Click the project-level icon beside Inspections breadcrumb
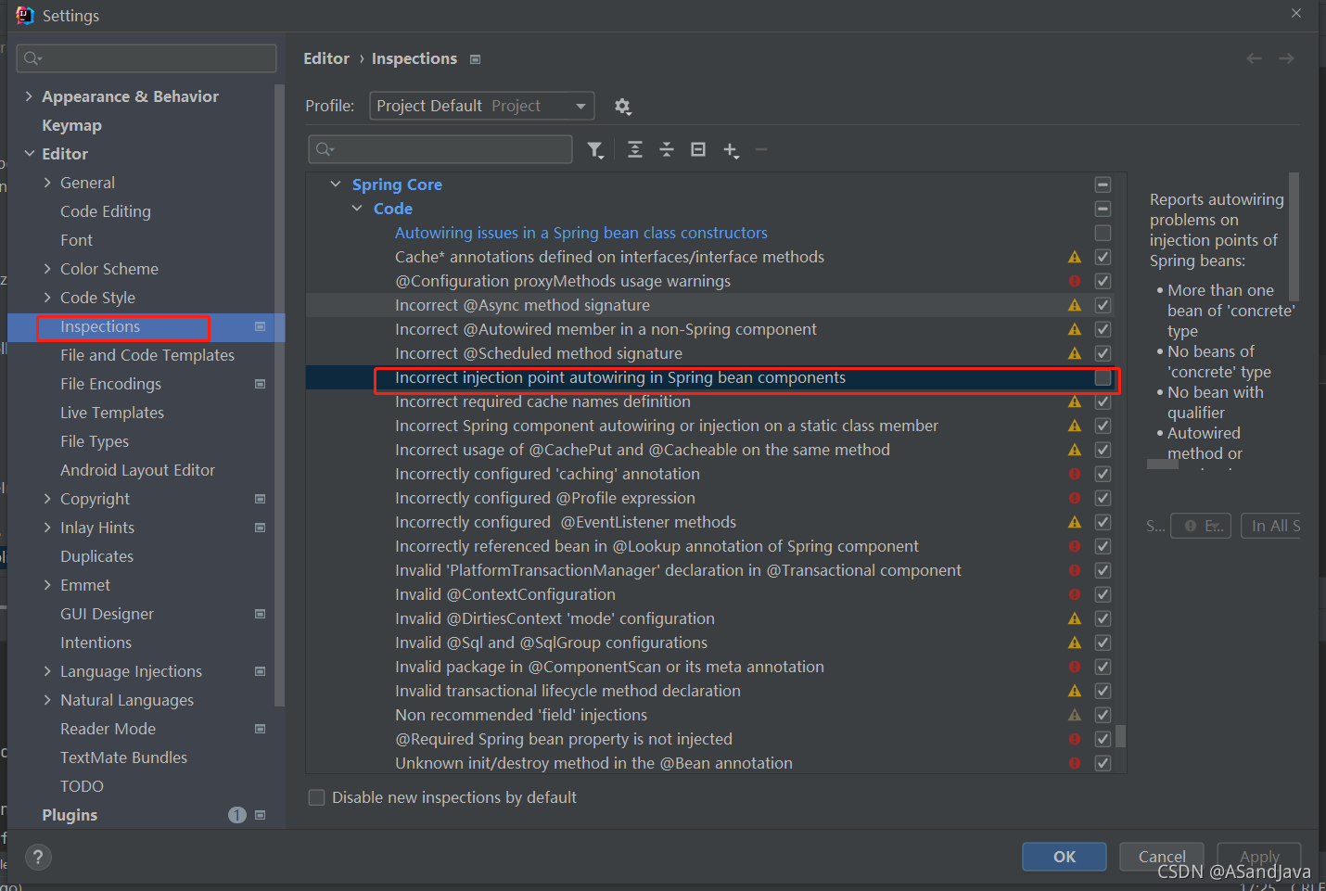This screenshot has width=1326, height=891. 476,59
